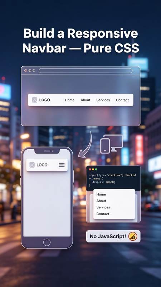
Task: Click the 'display: block;' code line
Action: [104, 182]
